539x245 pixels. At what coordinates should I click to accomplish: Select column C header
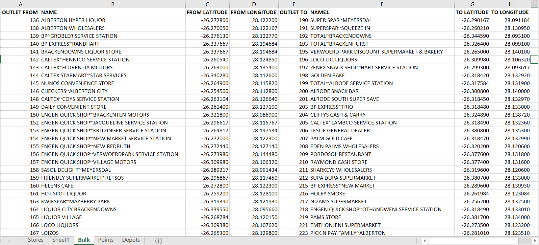click(x=207, y=4)
